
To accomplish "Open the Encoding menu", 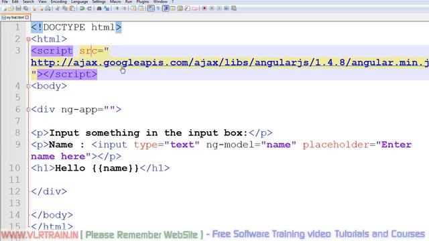I will [x=59, y=1].
